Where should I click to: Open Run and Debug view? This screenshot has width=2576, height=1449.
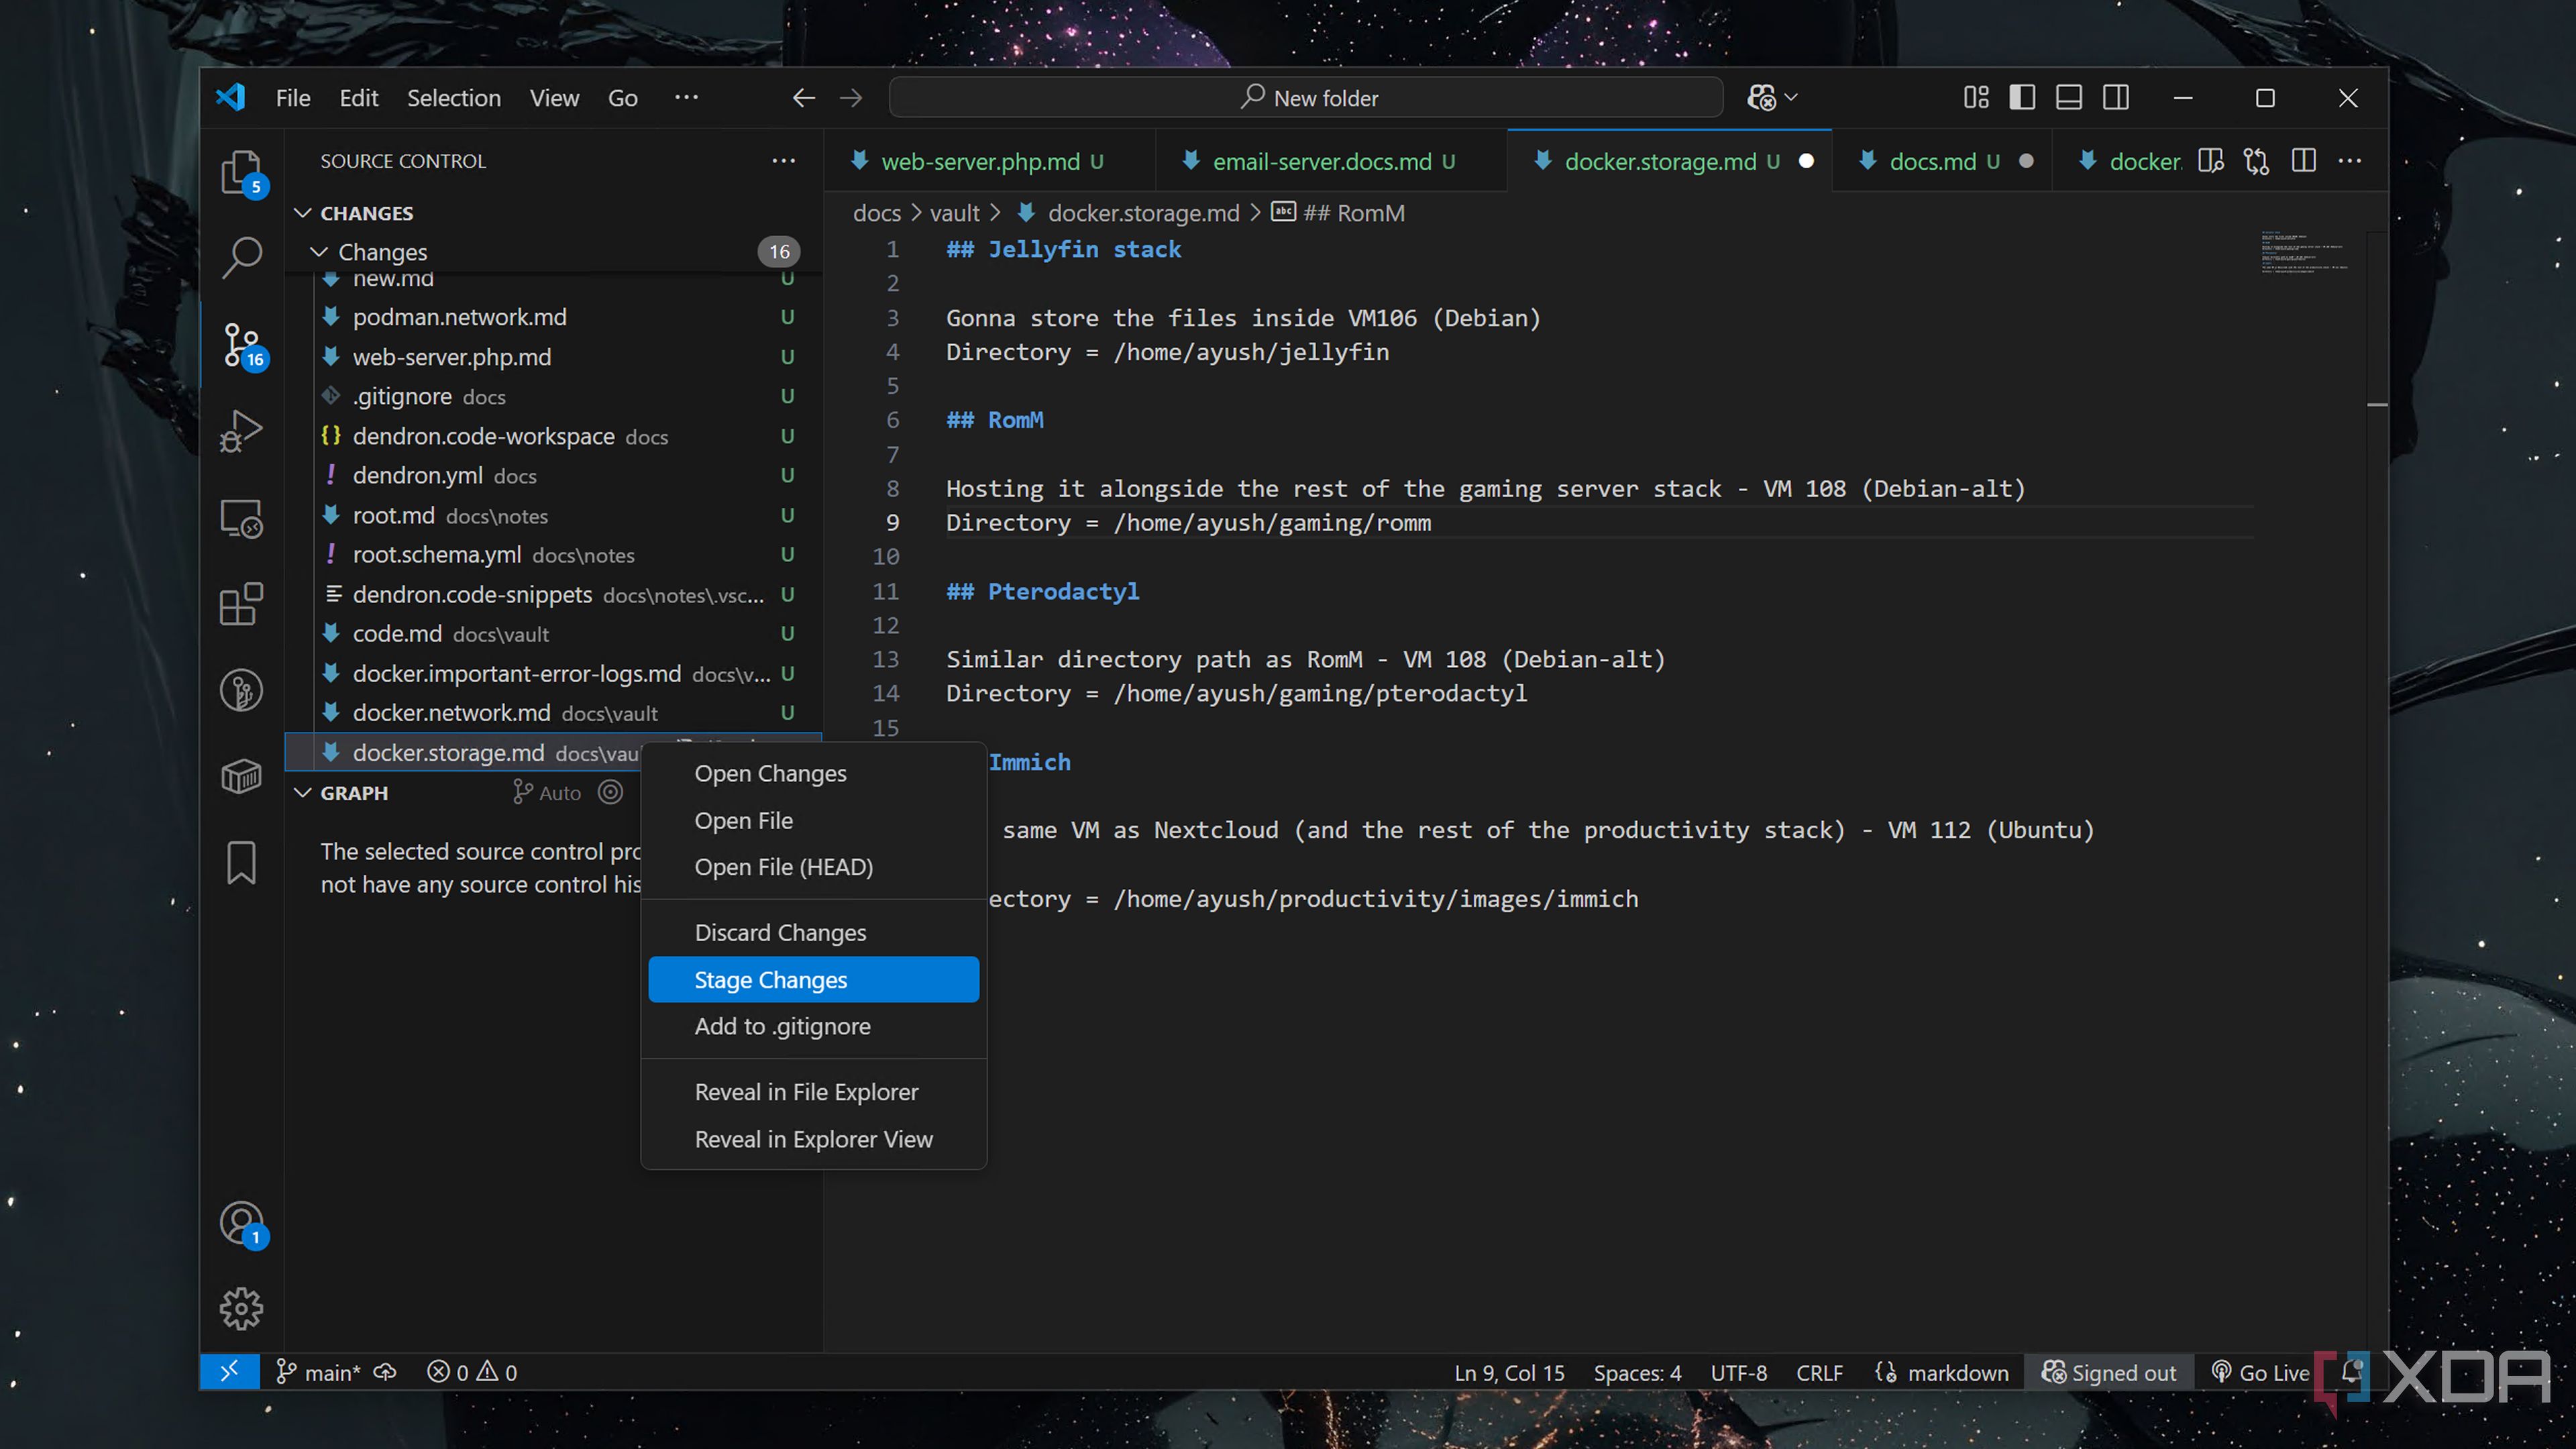pyautogui.click(x=241, y=431)
